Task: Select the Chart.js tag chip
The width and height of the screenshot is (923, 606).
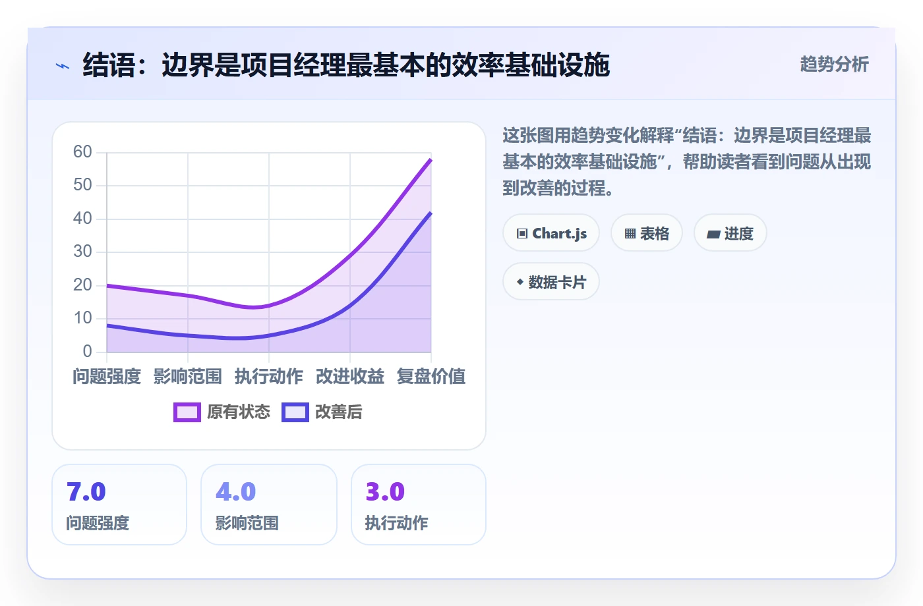Action: [551, 233]
